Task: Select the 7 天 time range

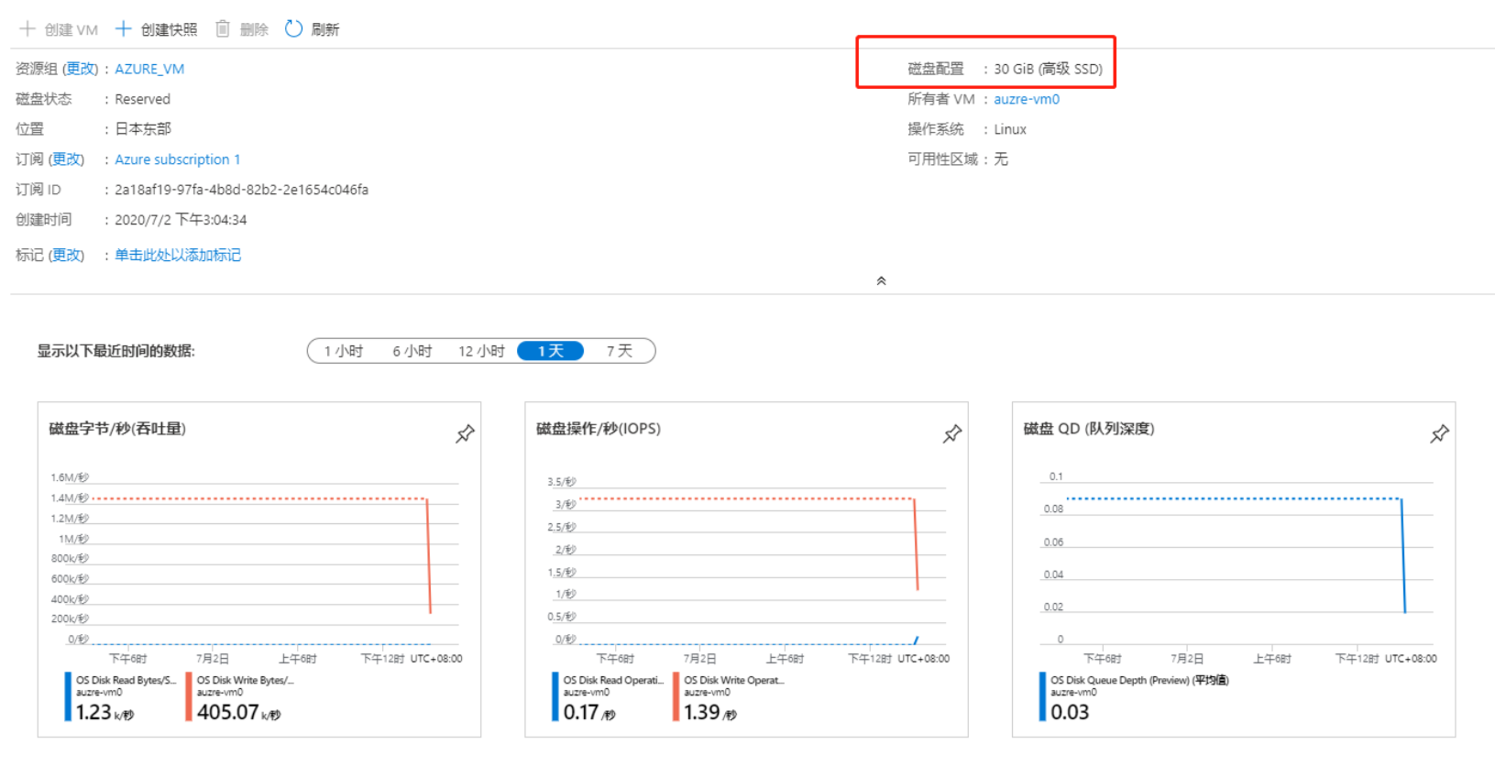Action: pyautogui.click(x=620, y=351)
